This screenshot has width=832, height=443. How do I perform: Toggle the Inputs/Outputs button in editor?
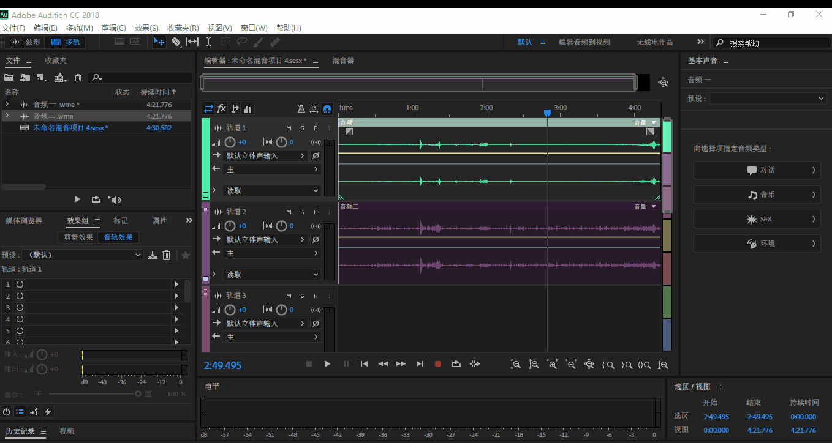click(208, 109)
